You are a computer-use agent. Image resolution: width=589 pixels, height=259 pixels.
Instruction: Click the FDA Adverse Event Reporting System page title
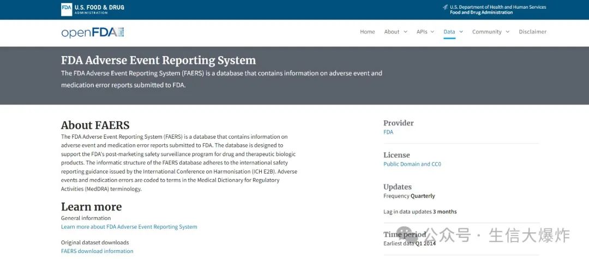point(158,60)
